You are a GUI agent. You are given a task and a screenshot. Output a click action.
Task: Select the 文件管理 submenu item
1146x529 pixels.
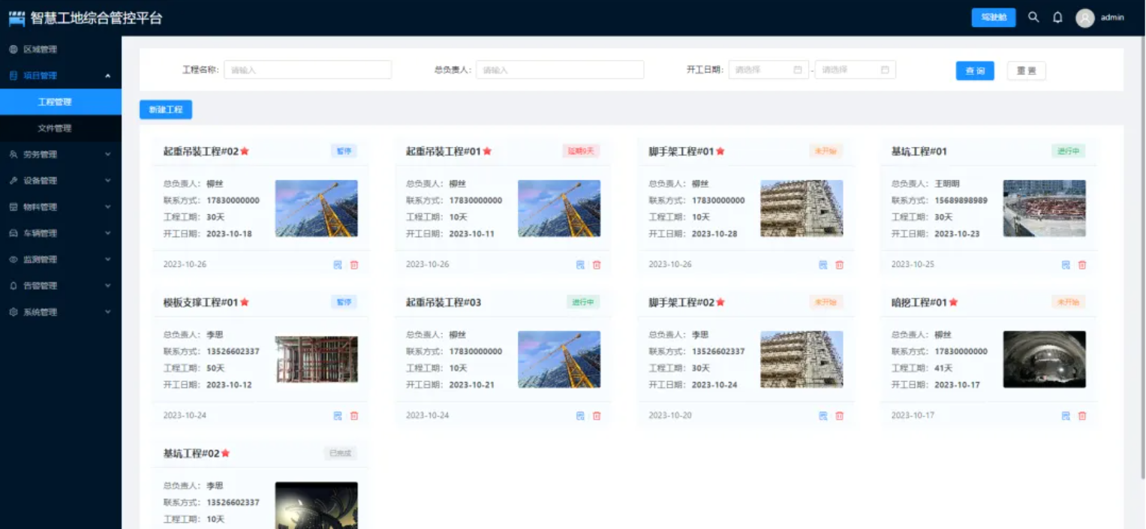point(61,128)
